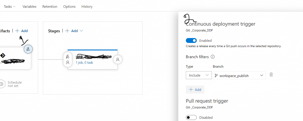
Task: Click the schedule clock icon
Action: click(2, 84)
